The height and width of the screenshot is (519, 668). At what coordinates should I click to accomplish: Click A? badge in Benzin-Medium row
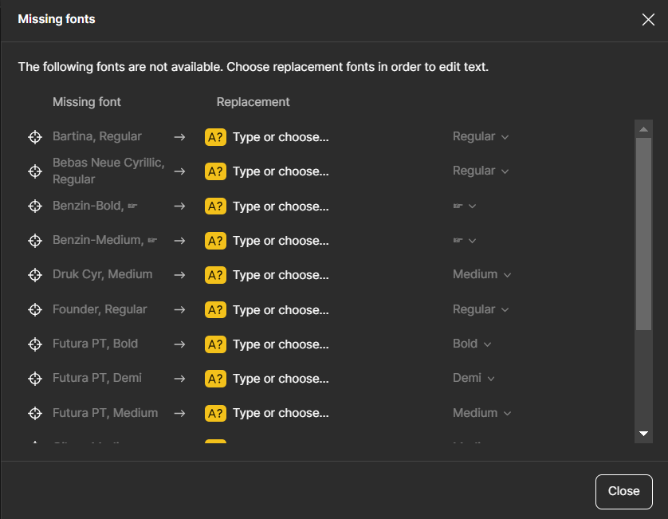(x=215, y=241)
